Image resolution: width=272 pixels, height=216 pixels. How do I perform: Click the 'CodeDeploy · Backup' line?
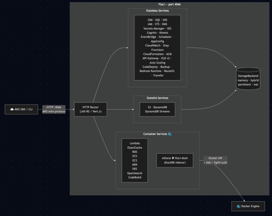(x=157, y=67)
